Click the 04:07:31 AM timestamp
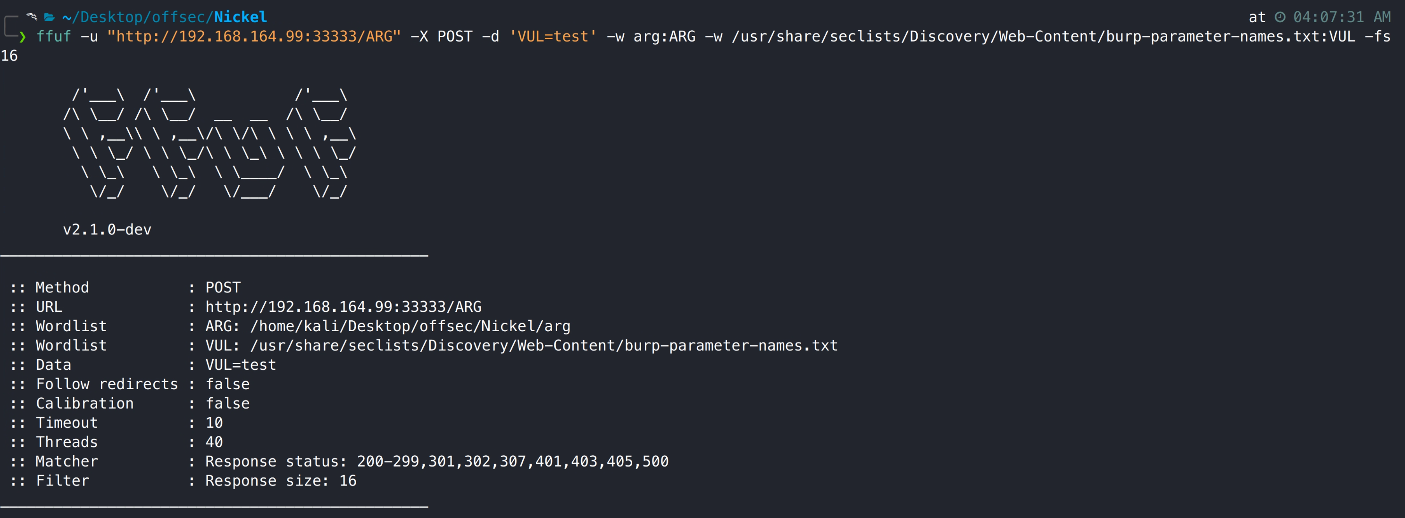 [x=1342, y=17]
